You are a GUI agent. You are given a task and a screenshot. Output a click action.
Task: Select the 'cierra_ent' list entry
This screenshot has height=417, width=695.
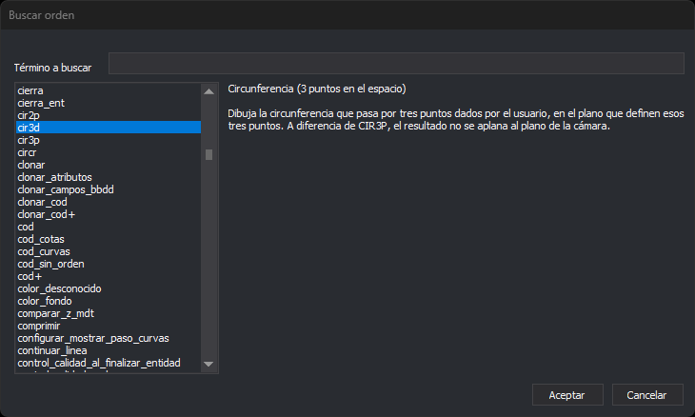109,103
